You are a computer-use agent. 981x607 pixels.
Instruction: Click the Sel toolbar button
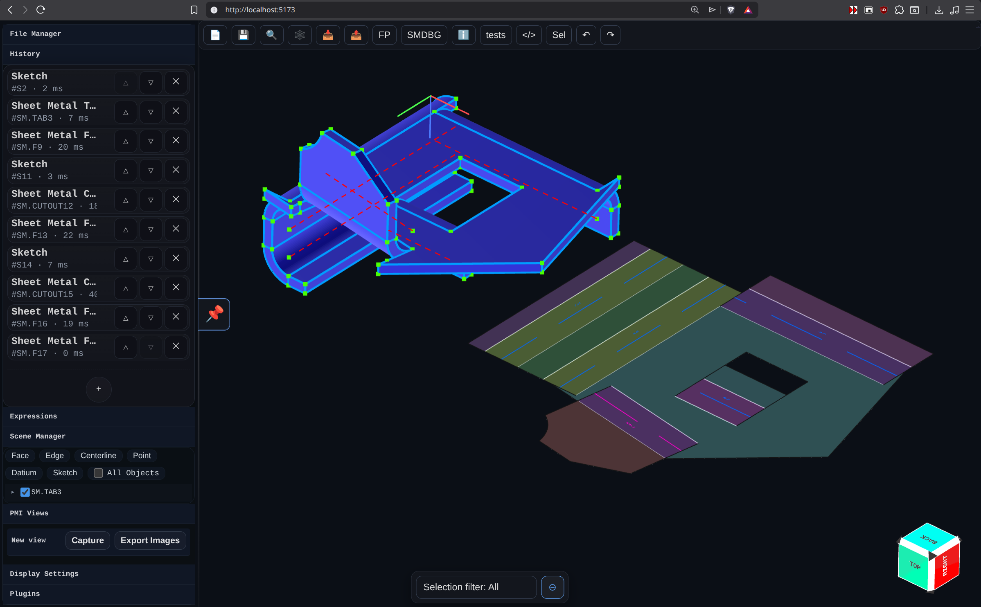[x=559, y=35]
